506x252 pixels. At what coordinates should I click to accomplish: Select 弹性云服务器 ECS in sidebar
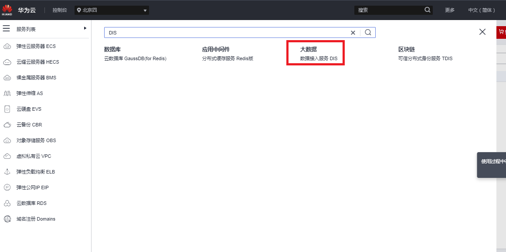(36, 47)
